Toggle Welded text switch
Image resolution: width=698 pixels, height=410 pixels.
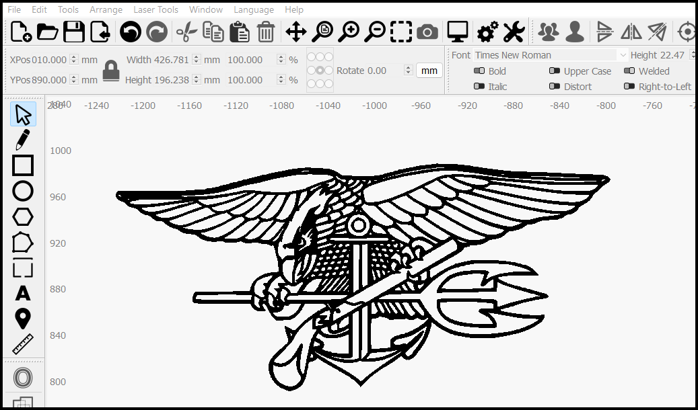pyautogui.click(x=629, y=71)
